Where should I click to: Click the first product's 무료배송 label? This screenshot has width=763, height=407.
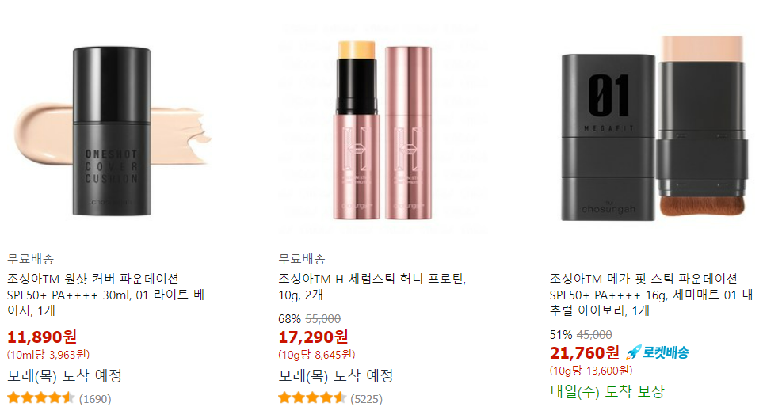31,259
